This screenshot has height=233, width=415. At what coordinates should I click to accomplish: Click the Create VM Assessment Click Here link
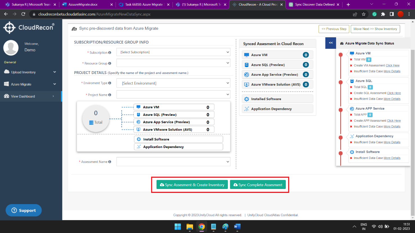[393, 65]
